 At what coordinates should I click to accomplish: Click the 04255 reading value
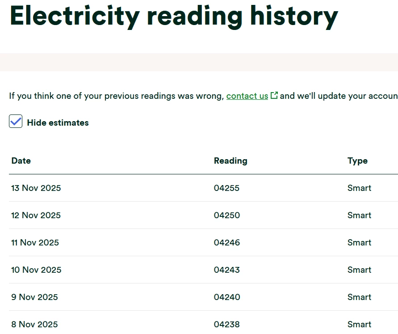(226, 188)
